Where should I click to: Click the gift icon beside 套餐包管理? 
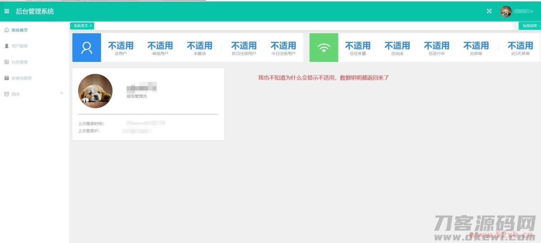[x=6, y=78]
